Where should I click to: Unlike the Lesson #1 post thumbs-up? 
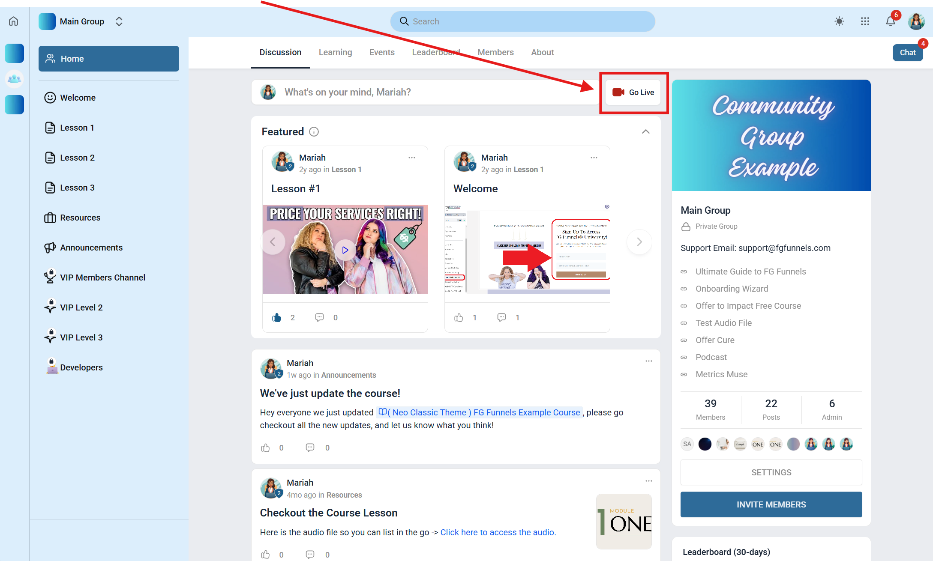coord(276,317)
